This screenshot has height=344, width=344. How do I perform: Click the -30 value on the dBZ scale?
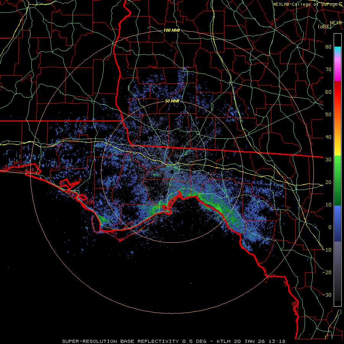click(327, 295)
